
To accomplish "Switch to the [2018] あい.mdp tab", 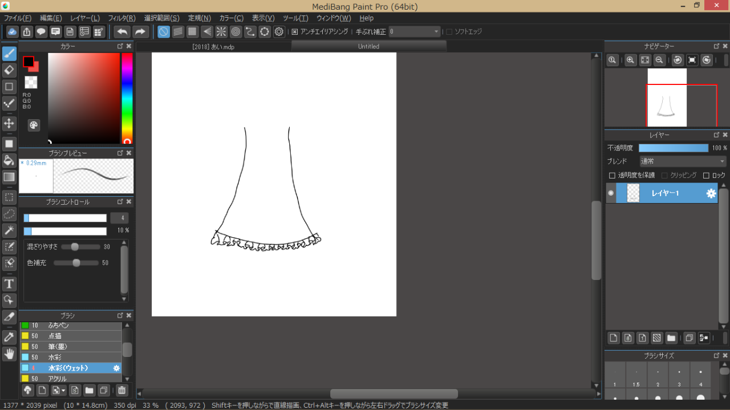I will click(x=213, y=47).
